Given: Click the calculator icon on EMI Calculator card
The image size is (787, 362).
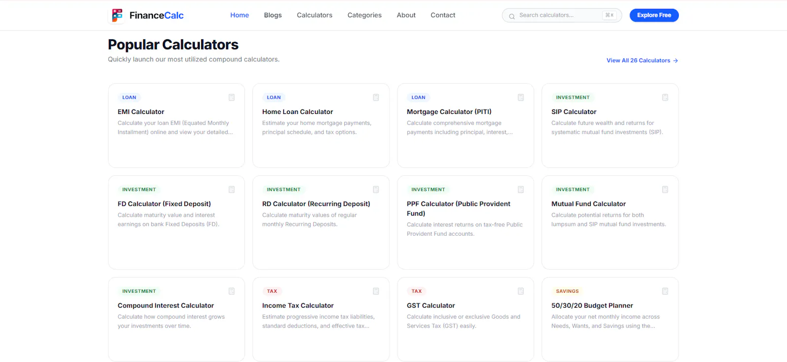Looking at the screenshot, I should [232, 97].
